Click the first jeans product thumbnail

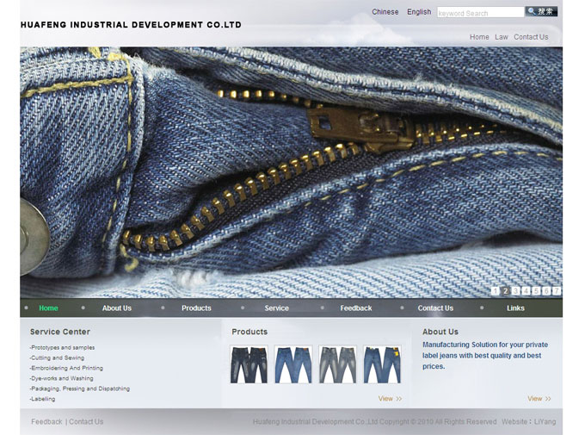(x=249, y=364)
